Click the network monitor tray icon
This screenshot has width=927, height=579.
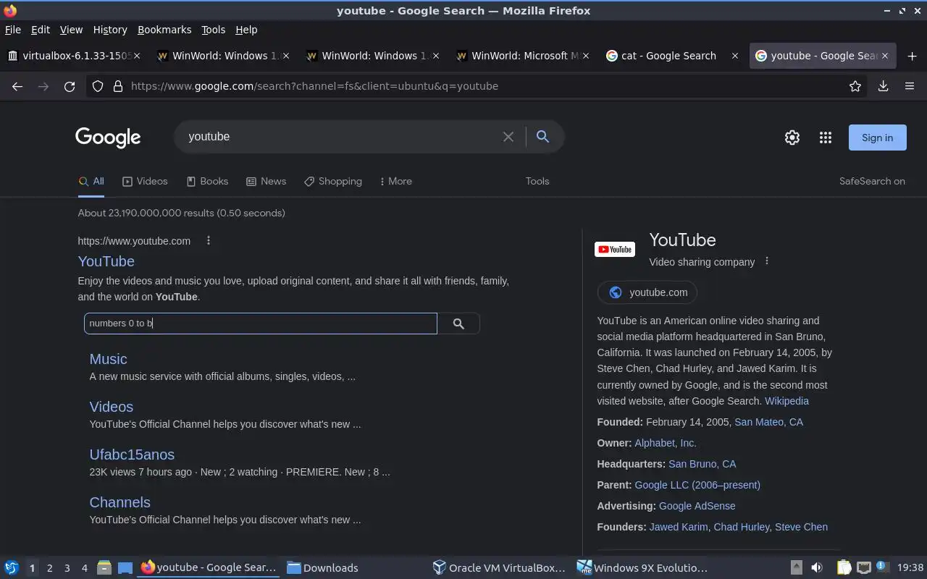click(x=863, y=567)
